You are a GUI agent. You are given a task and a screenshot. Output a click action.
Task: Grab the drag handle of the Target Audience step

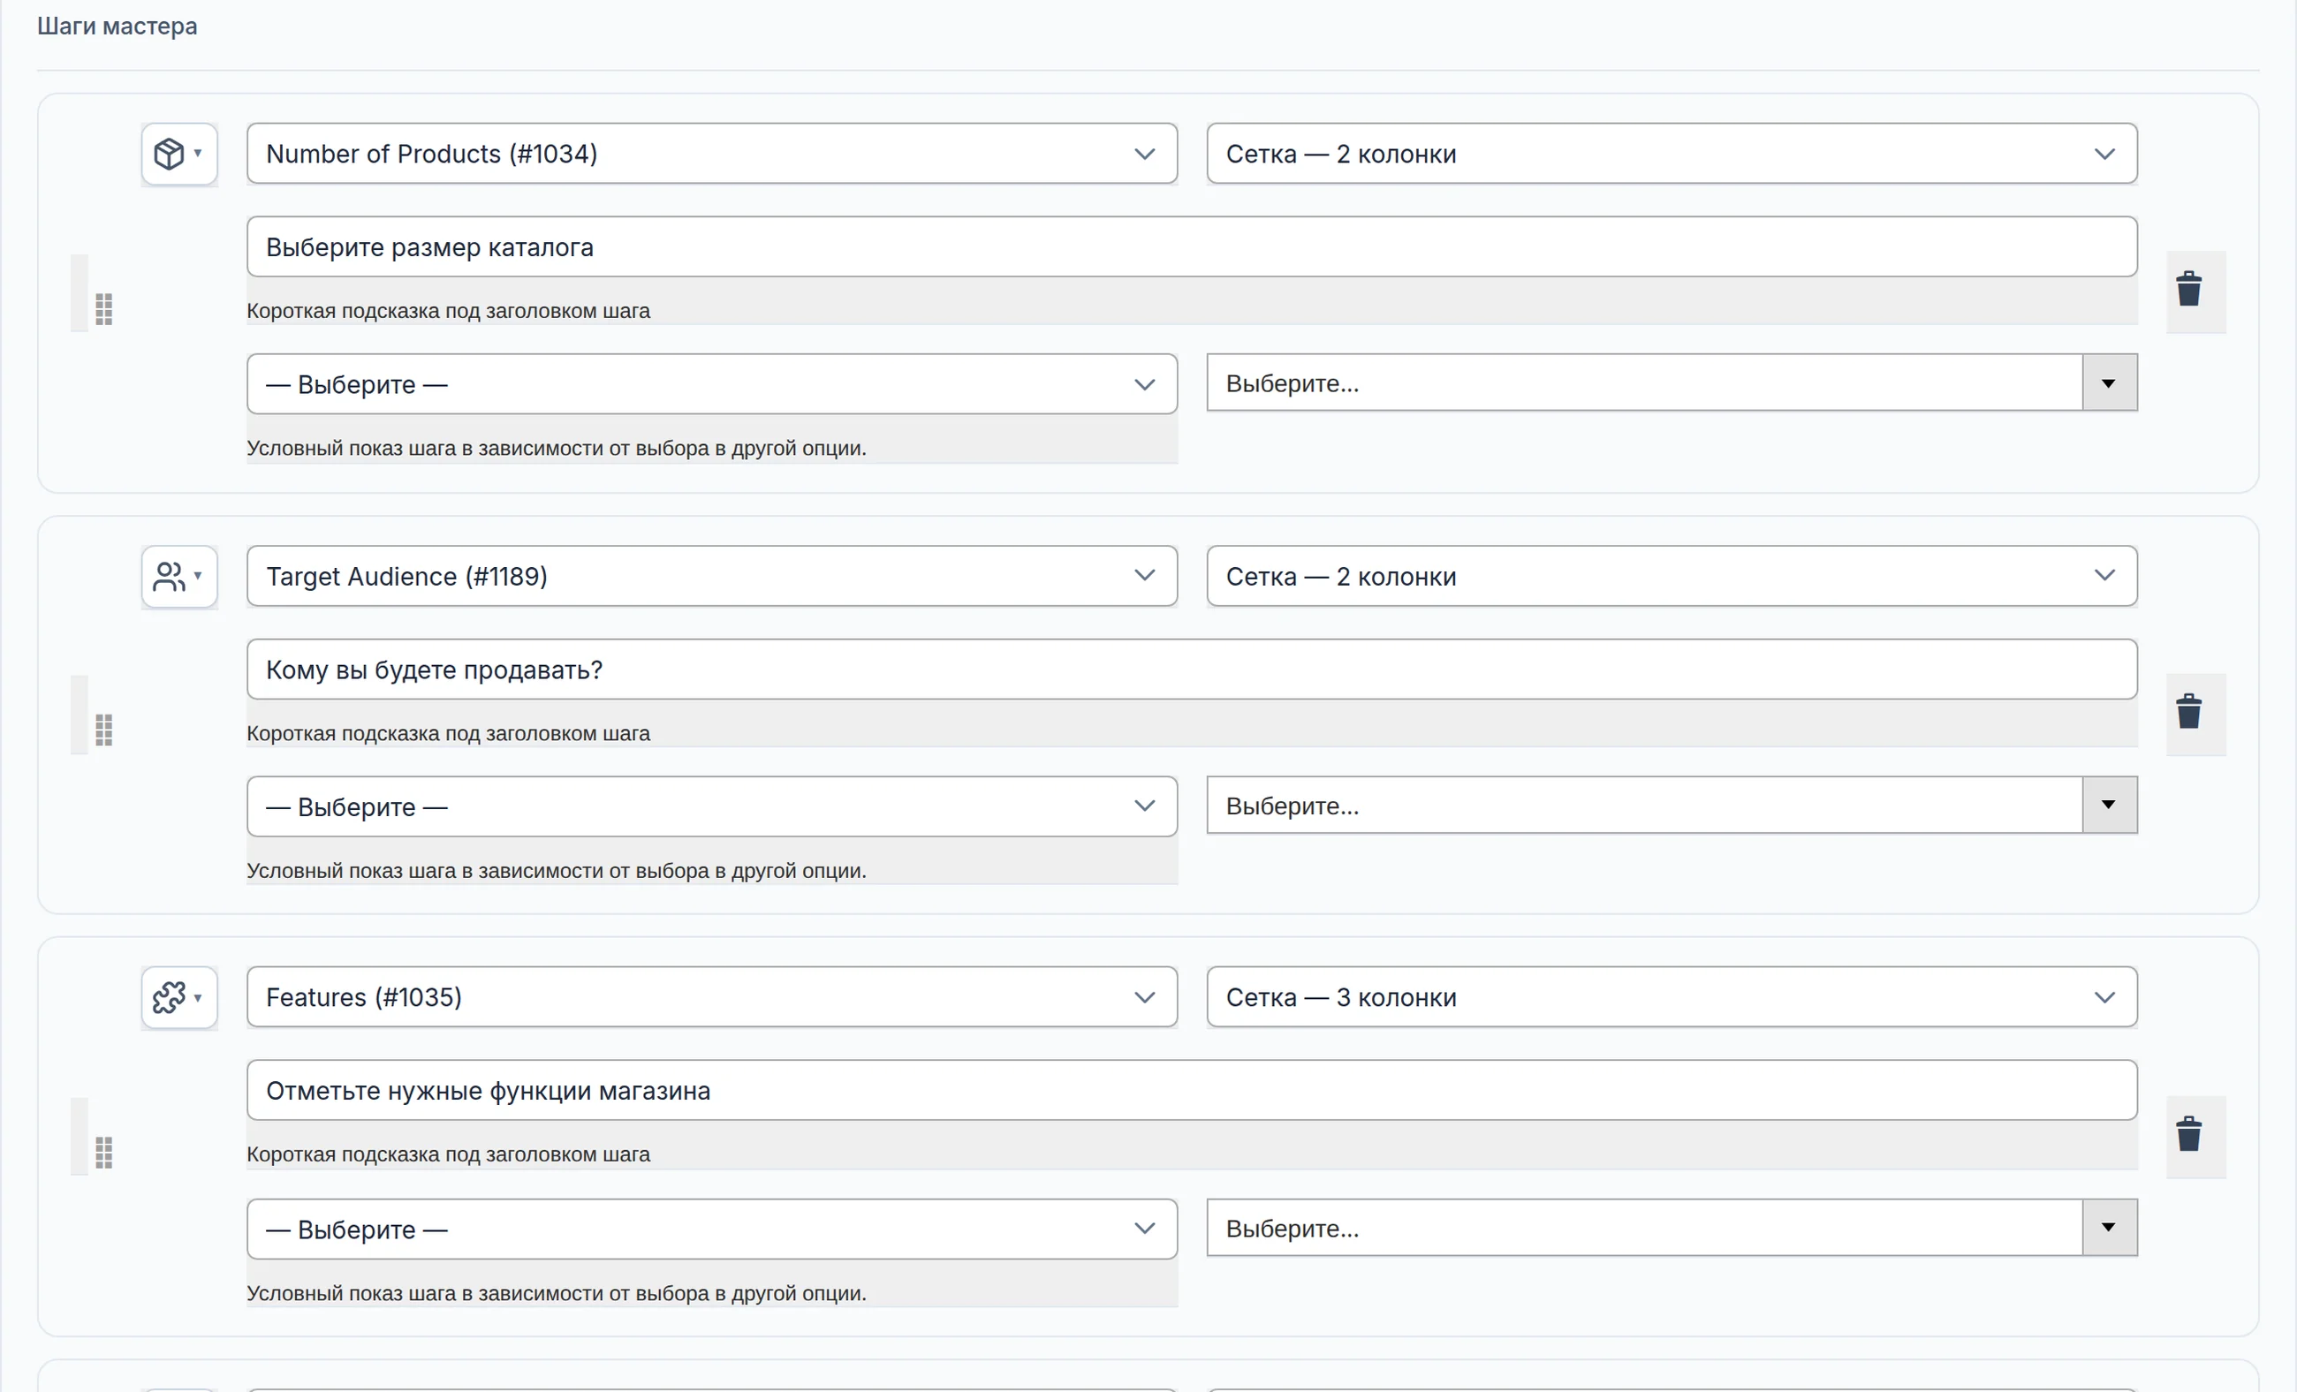click(x=103, y=730)
